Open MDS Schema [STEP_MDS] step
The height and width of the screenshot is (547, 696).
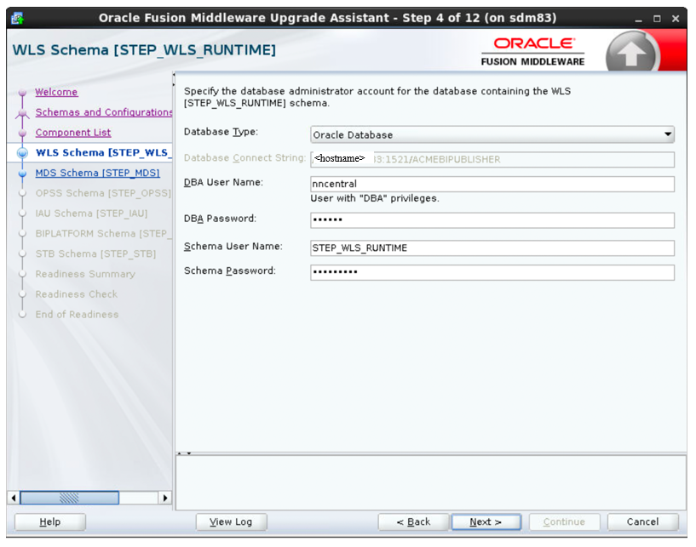tap(98, 173)
